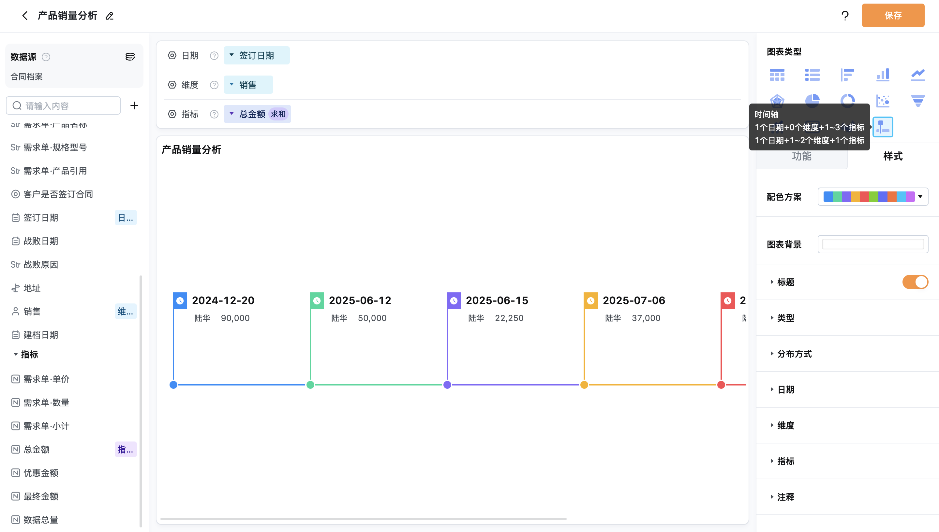Viewport: 939px width, 532px height.
Task: Click the 请输入内容 search field
Action: pos(63,105)
